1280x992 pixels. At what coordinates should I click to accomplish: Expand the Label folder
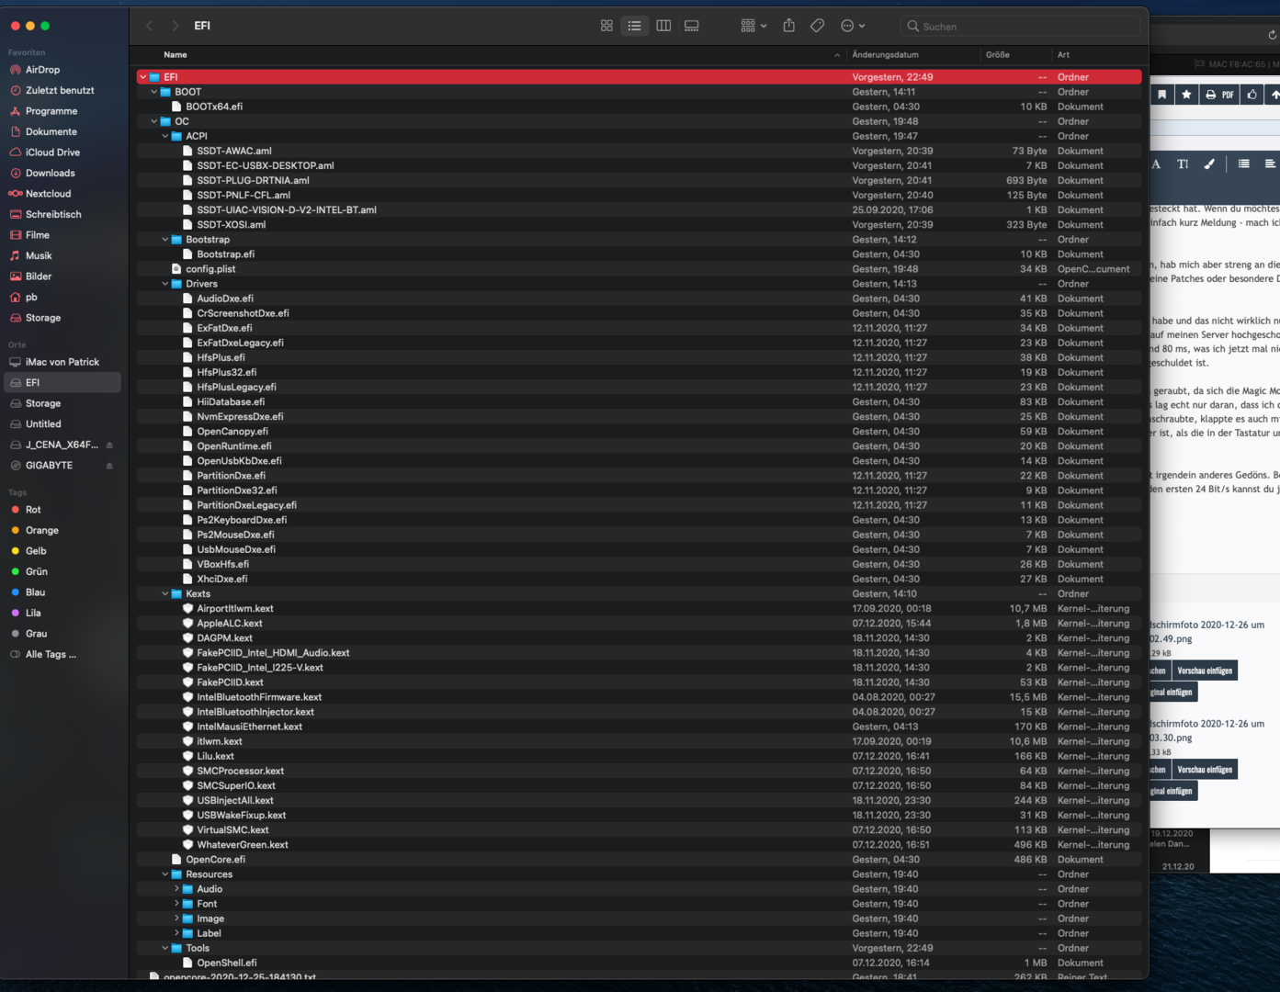tap(176, 933)
